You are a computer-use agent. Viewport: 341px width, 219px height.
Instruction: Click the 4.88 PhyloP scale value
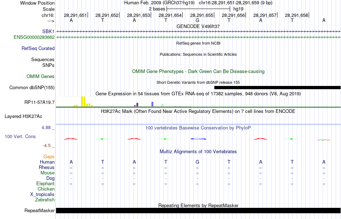(46, 128)
